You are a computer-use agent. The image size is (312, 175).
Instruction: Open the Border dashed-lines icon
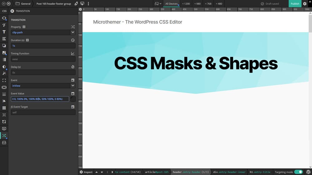point(4,94)
